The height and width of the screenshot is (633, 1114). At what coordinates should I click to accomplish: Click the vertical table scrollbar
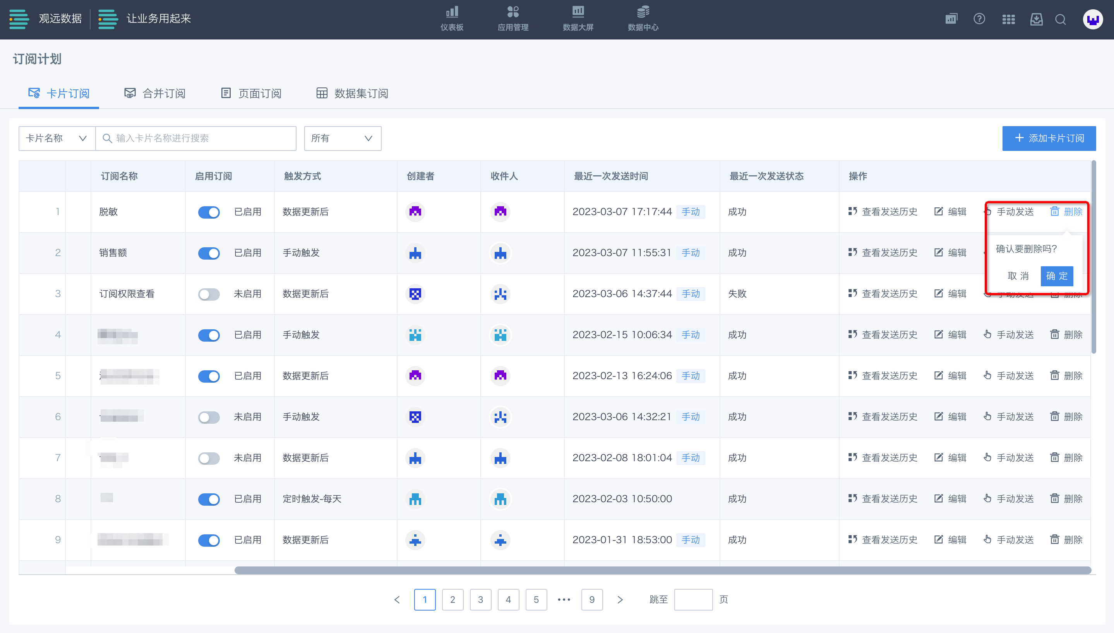coord(1093,257)
